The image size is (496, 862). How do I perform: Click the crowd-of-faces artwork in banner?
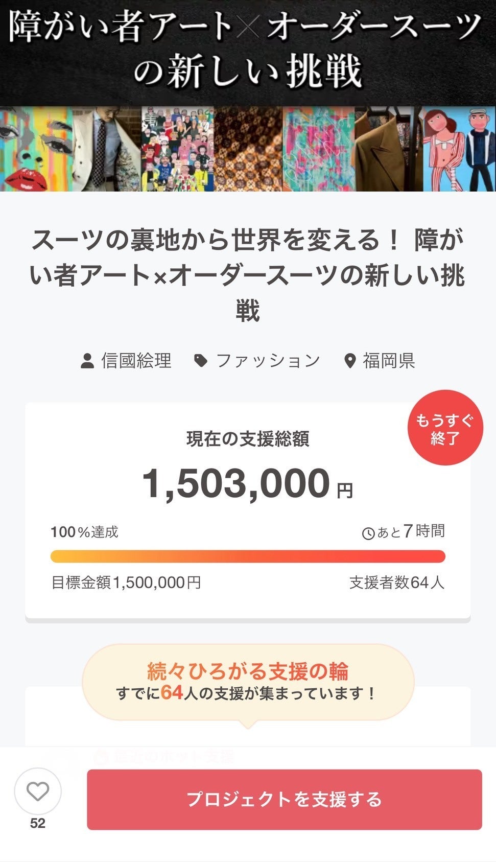tap(177, 149)
